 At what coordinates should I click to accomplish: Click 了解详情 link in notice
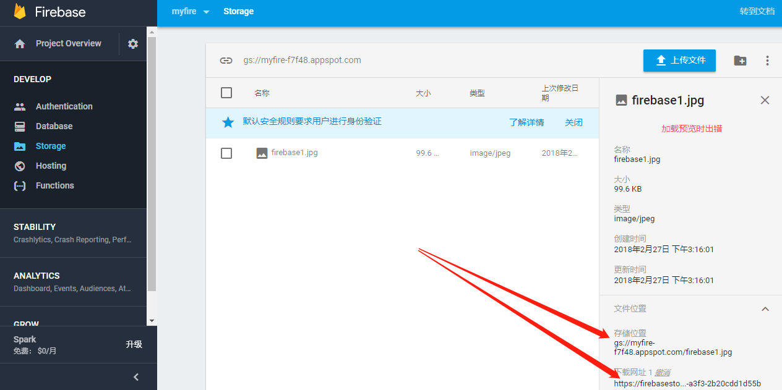tap(526, 122)
